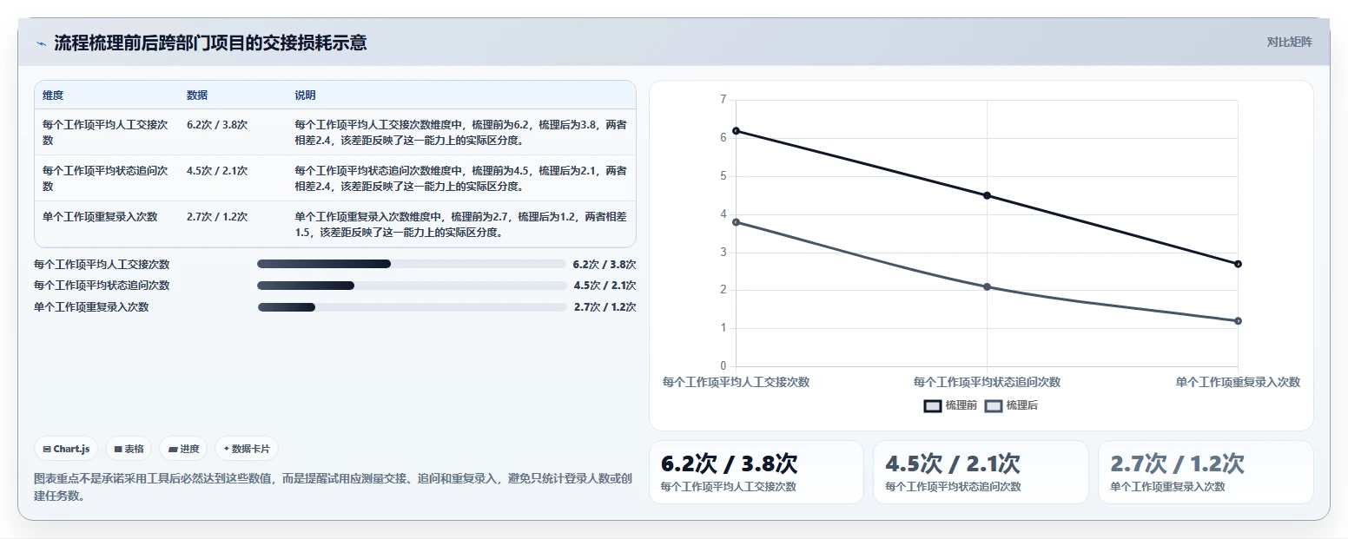The image size is (1348, 539).
Task: Toggle the 梳理前 legend entry
Action: coord(950,405)
